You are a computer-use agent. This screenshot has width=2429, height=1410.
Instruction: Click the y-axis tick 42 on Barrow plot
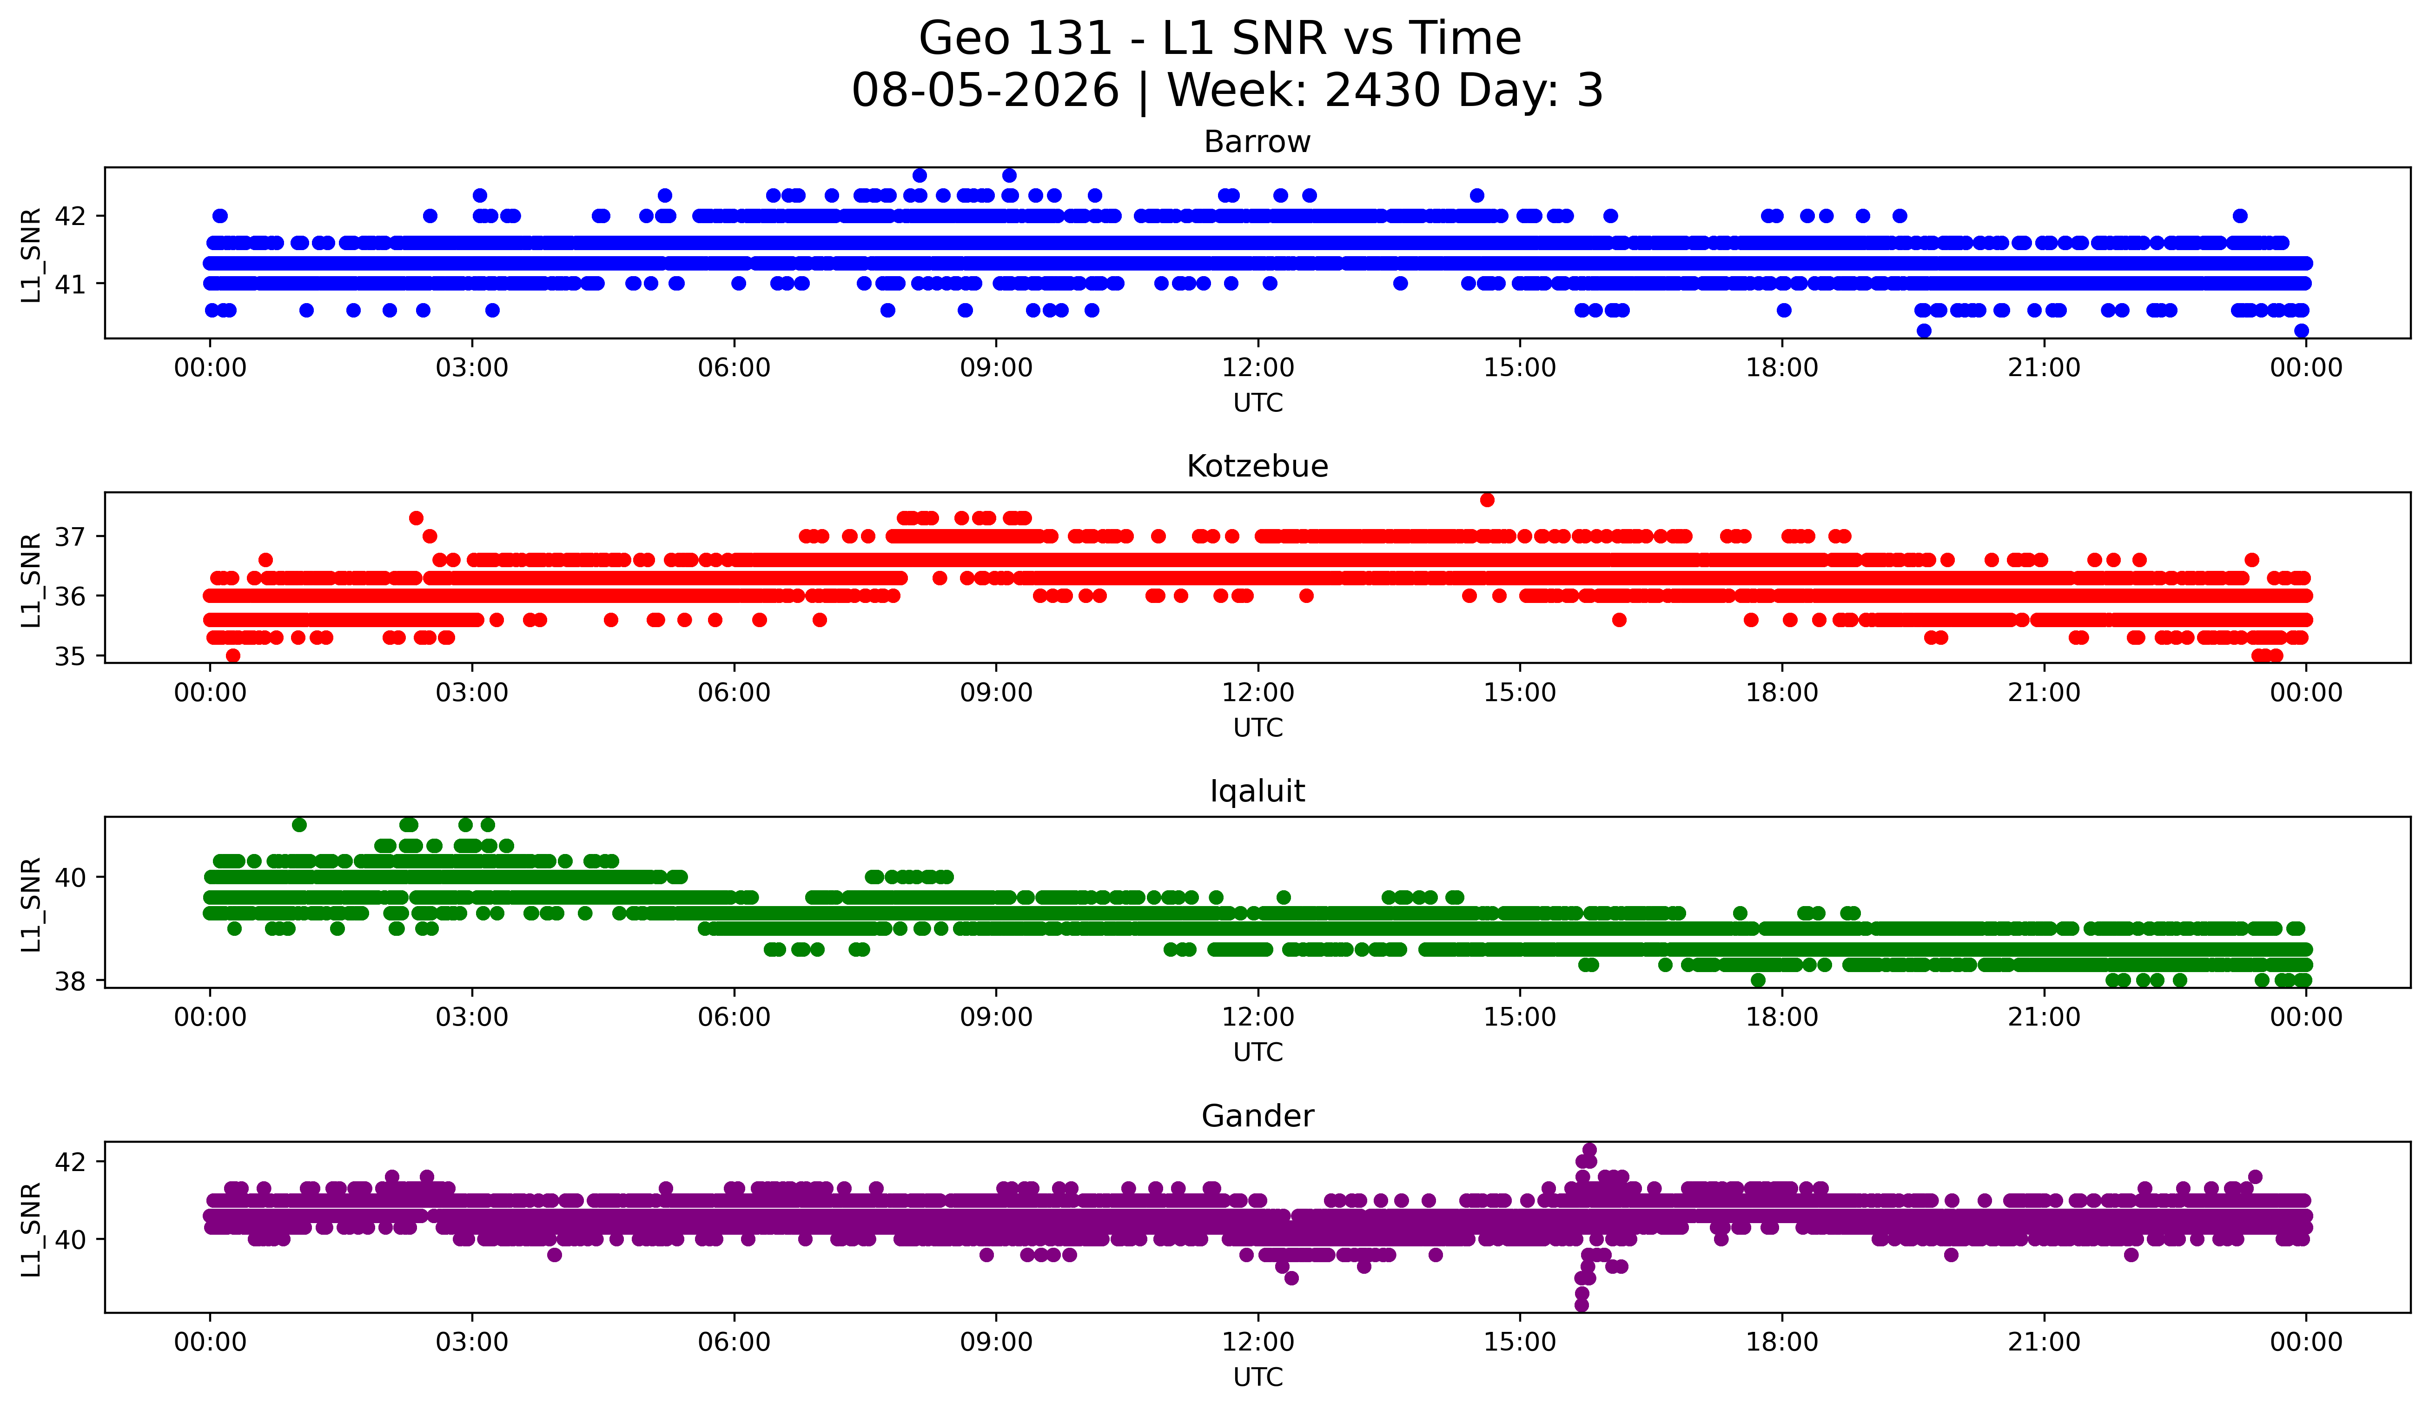[70, 216]
